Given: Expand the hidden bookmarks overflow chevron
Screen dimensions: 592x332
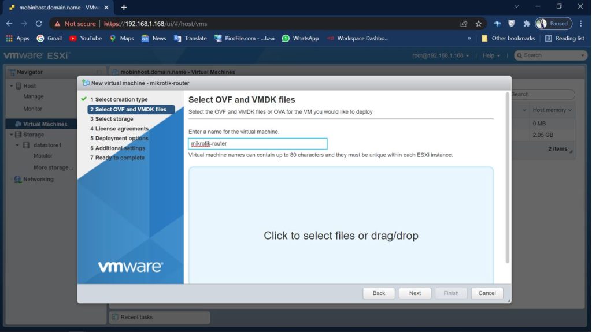Looking at the screenshot, I should (469, 38).
